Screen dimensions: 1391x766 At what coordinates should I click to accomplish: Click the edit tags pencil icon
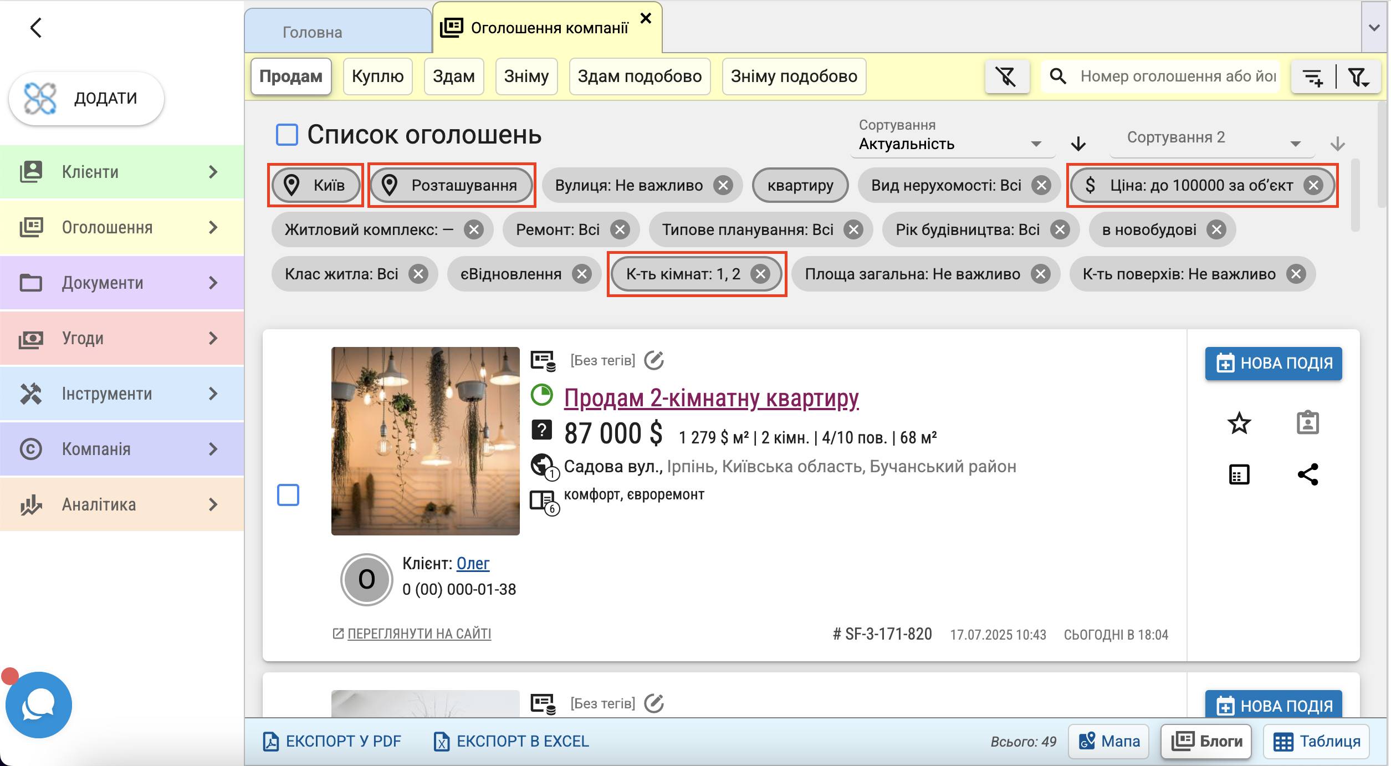point(654,360)
